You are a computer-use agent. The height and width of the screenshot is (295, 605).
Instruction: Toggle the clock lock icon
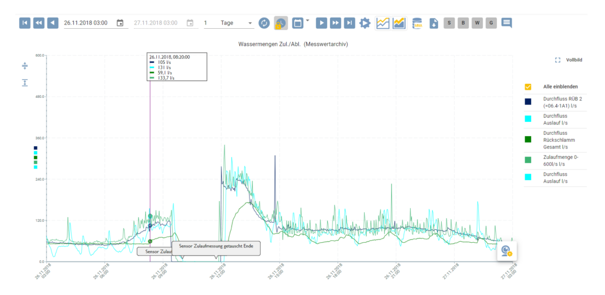[x=281, y=23]
